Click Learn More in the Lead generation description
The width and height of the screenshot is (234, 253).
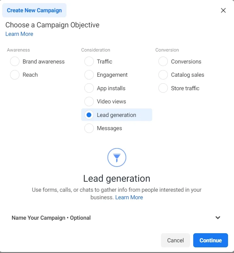pyautogui.click(x=129, y=197)
